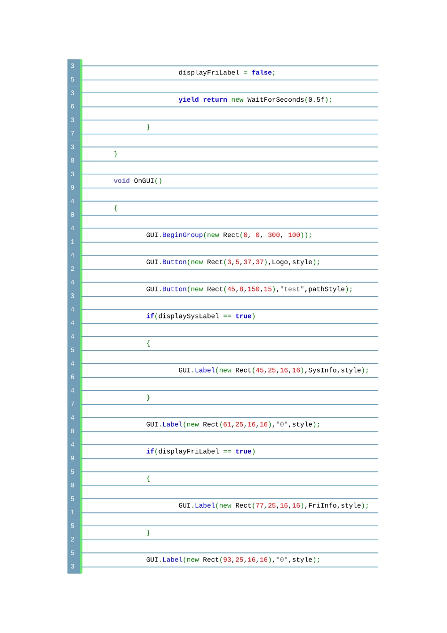Click the Rect(61,25,16,16) label line
Image resolution: width=447 pixels, height=633 pixels.
point(233,425)
